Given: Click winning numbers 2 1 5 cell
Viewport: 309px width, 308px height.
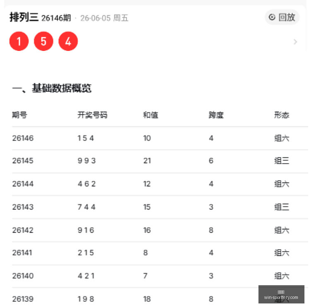Looking at the screenshot, I should pos(86,253).
